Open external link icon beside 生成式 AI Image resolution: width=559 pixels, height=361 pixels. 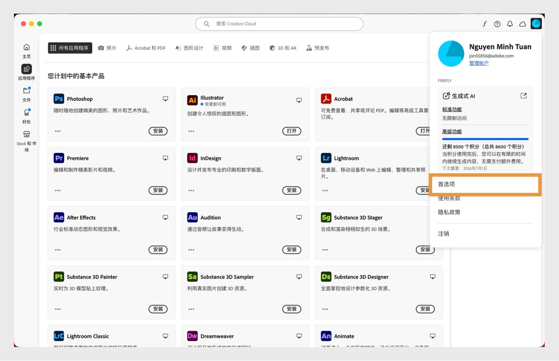(523, 96)
